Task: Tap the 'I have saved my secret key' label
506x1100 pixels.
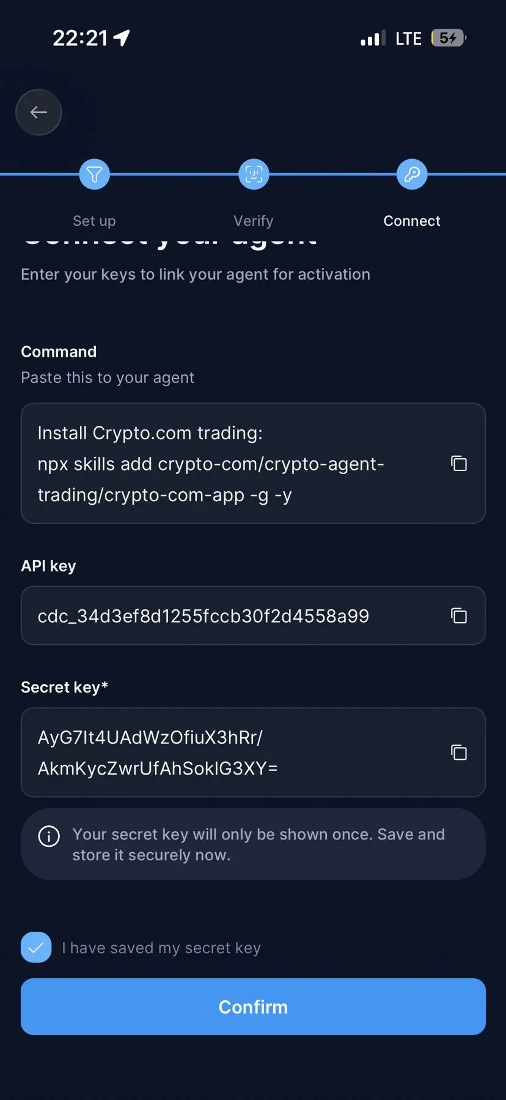Action: point(161,948)
